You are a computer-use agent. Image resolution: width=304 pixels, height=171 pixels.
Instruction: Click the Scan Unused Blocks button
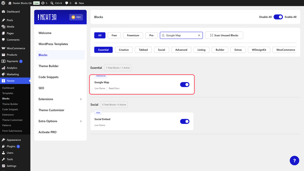[x=224, y=35]
